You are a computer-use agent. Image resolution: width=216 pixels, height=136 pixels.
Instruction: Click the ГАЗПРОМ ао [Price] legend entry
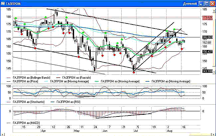pyautogui.click(x=23, y=81)
